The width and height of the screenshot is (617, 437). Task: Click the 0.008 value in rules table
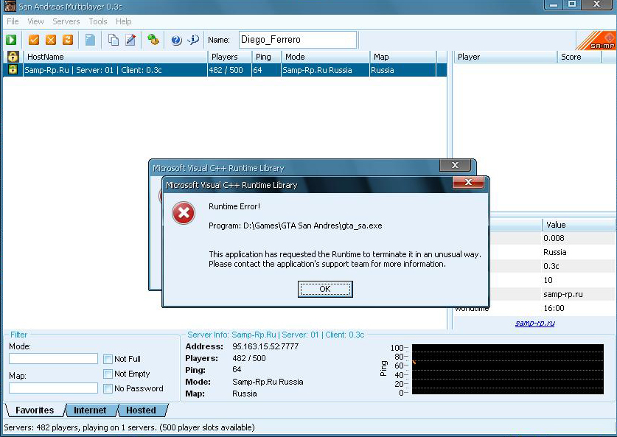(554, 238)
